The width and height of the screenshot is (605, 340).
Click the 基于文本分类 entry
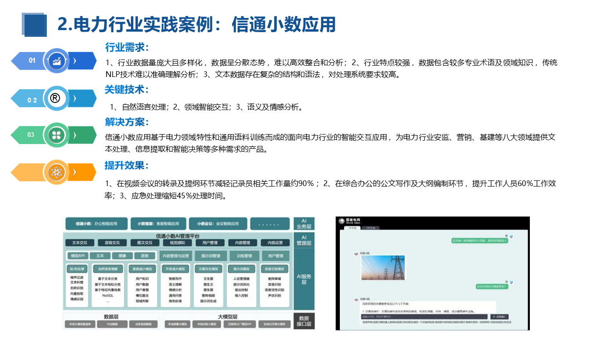coord(108,279)
